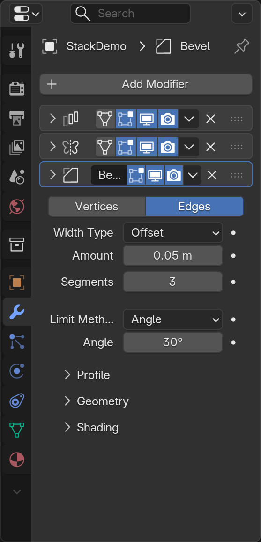Image resolution: width=261 pixels, height=542 pixels.
Task: Open the Output properties tab
Action: [x=16, y=118]
